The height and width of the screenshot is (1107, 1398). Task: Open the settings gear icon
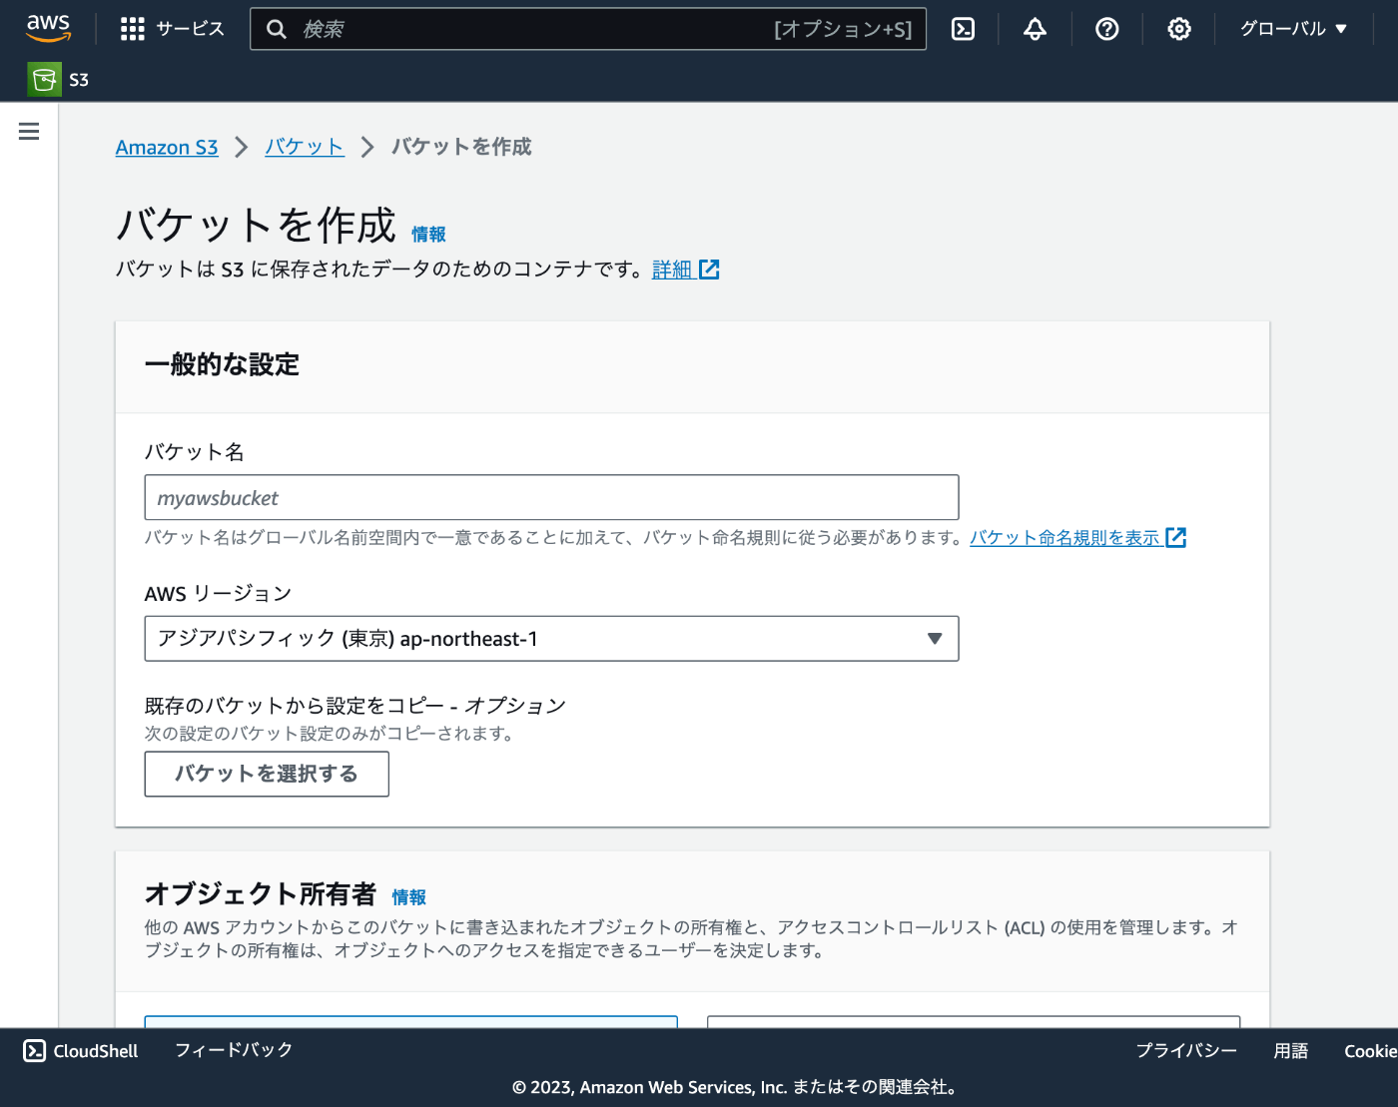(1179, 29)
